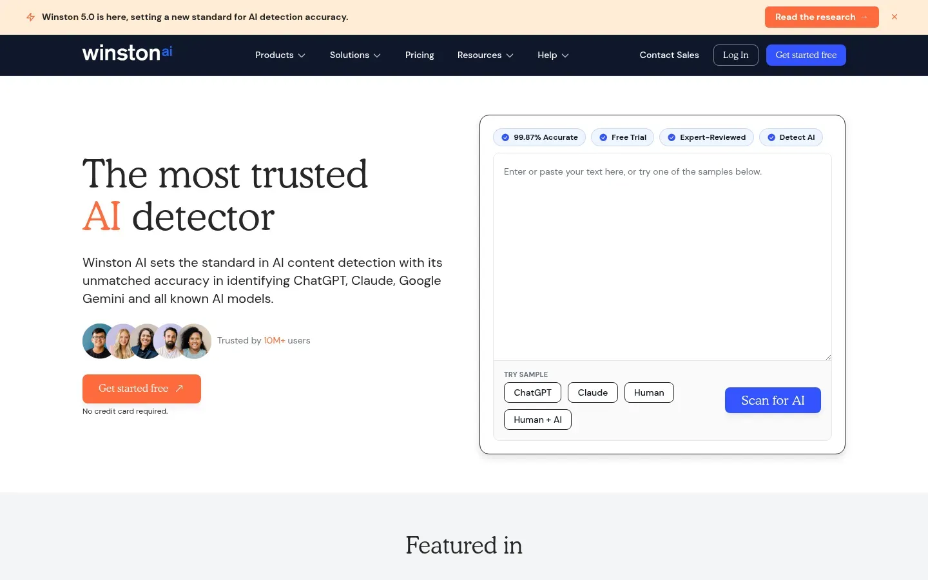Click the Expert-Reviewed badge
The image size is (928, 580).
click(x=706, y=137)
